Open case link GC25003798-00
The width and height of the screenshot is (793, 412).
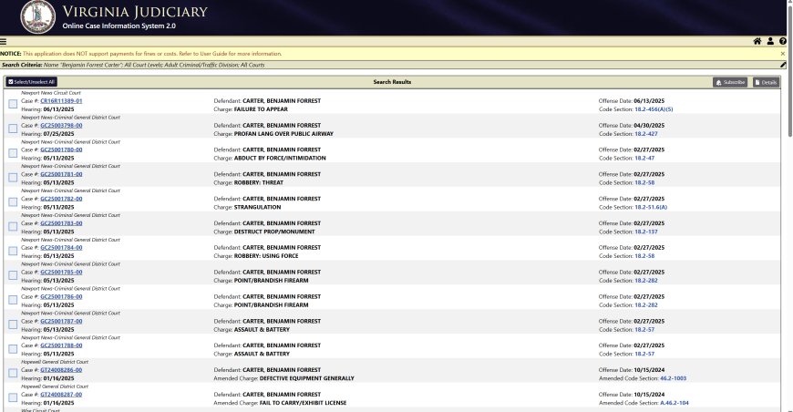pos(61,126)
